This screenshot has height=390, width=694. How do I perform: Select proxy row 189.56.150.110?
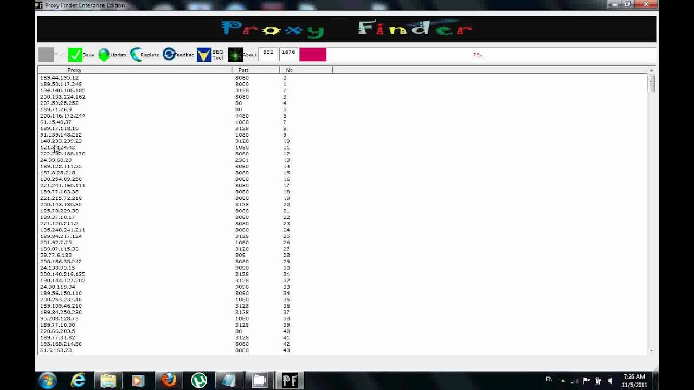tap(61, 293)
